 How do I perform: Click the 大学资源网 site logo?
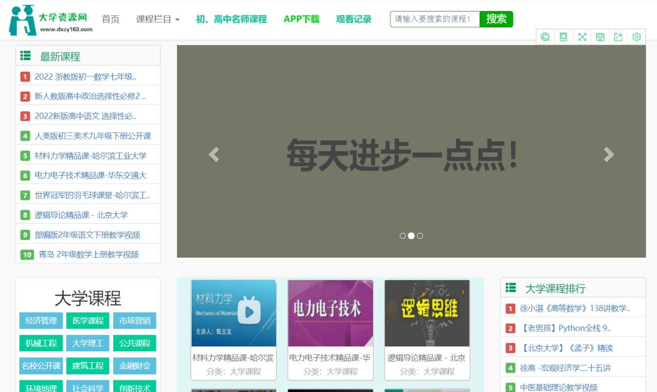[51, 19]
